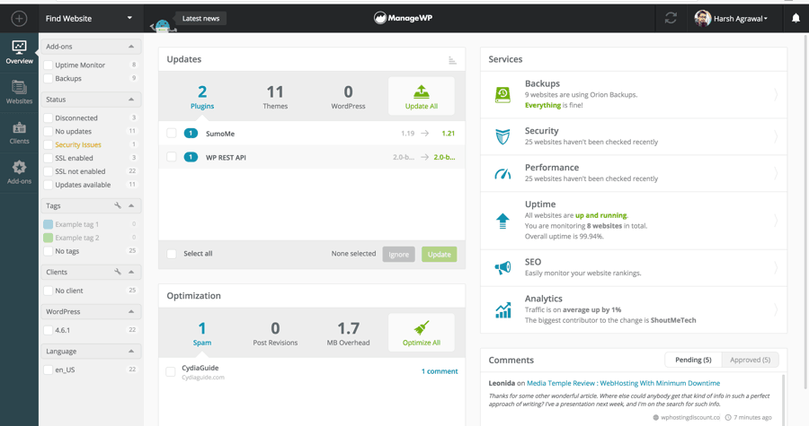Tick the WP REST API checkbox
809x426 pixels.
172,157
